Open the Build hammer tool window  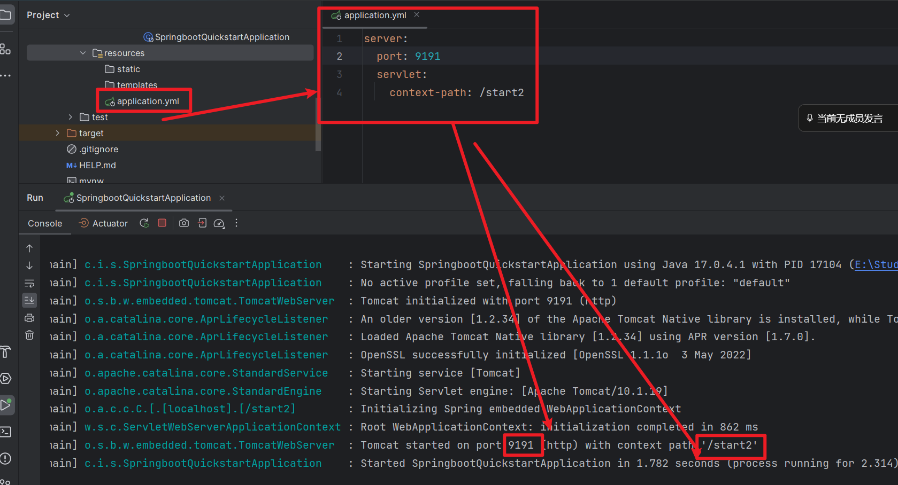tap(5, 351)
